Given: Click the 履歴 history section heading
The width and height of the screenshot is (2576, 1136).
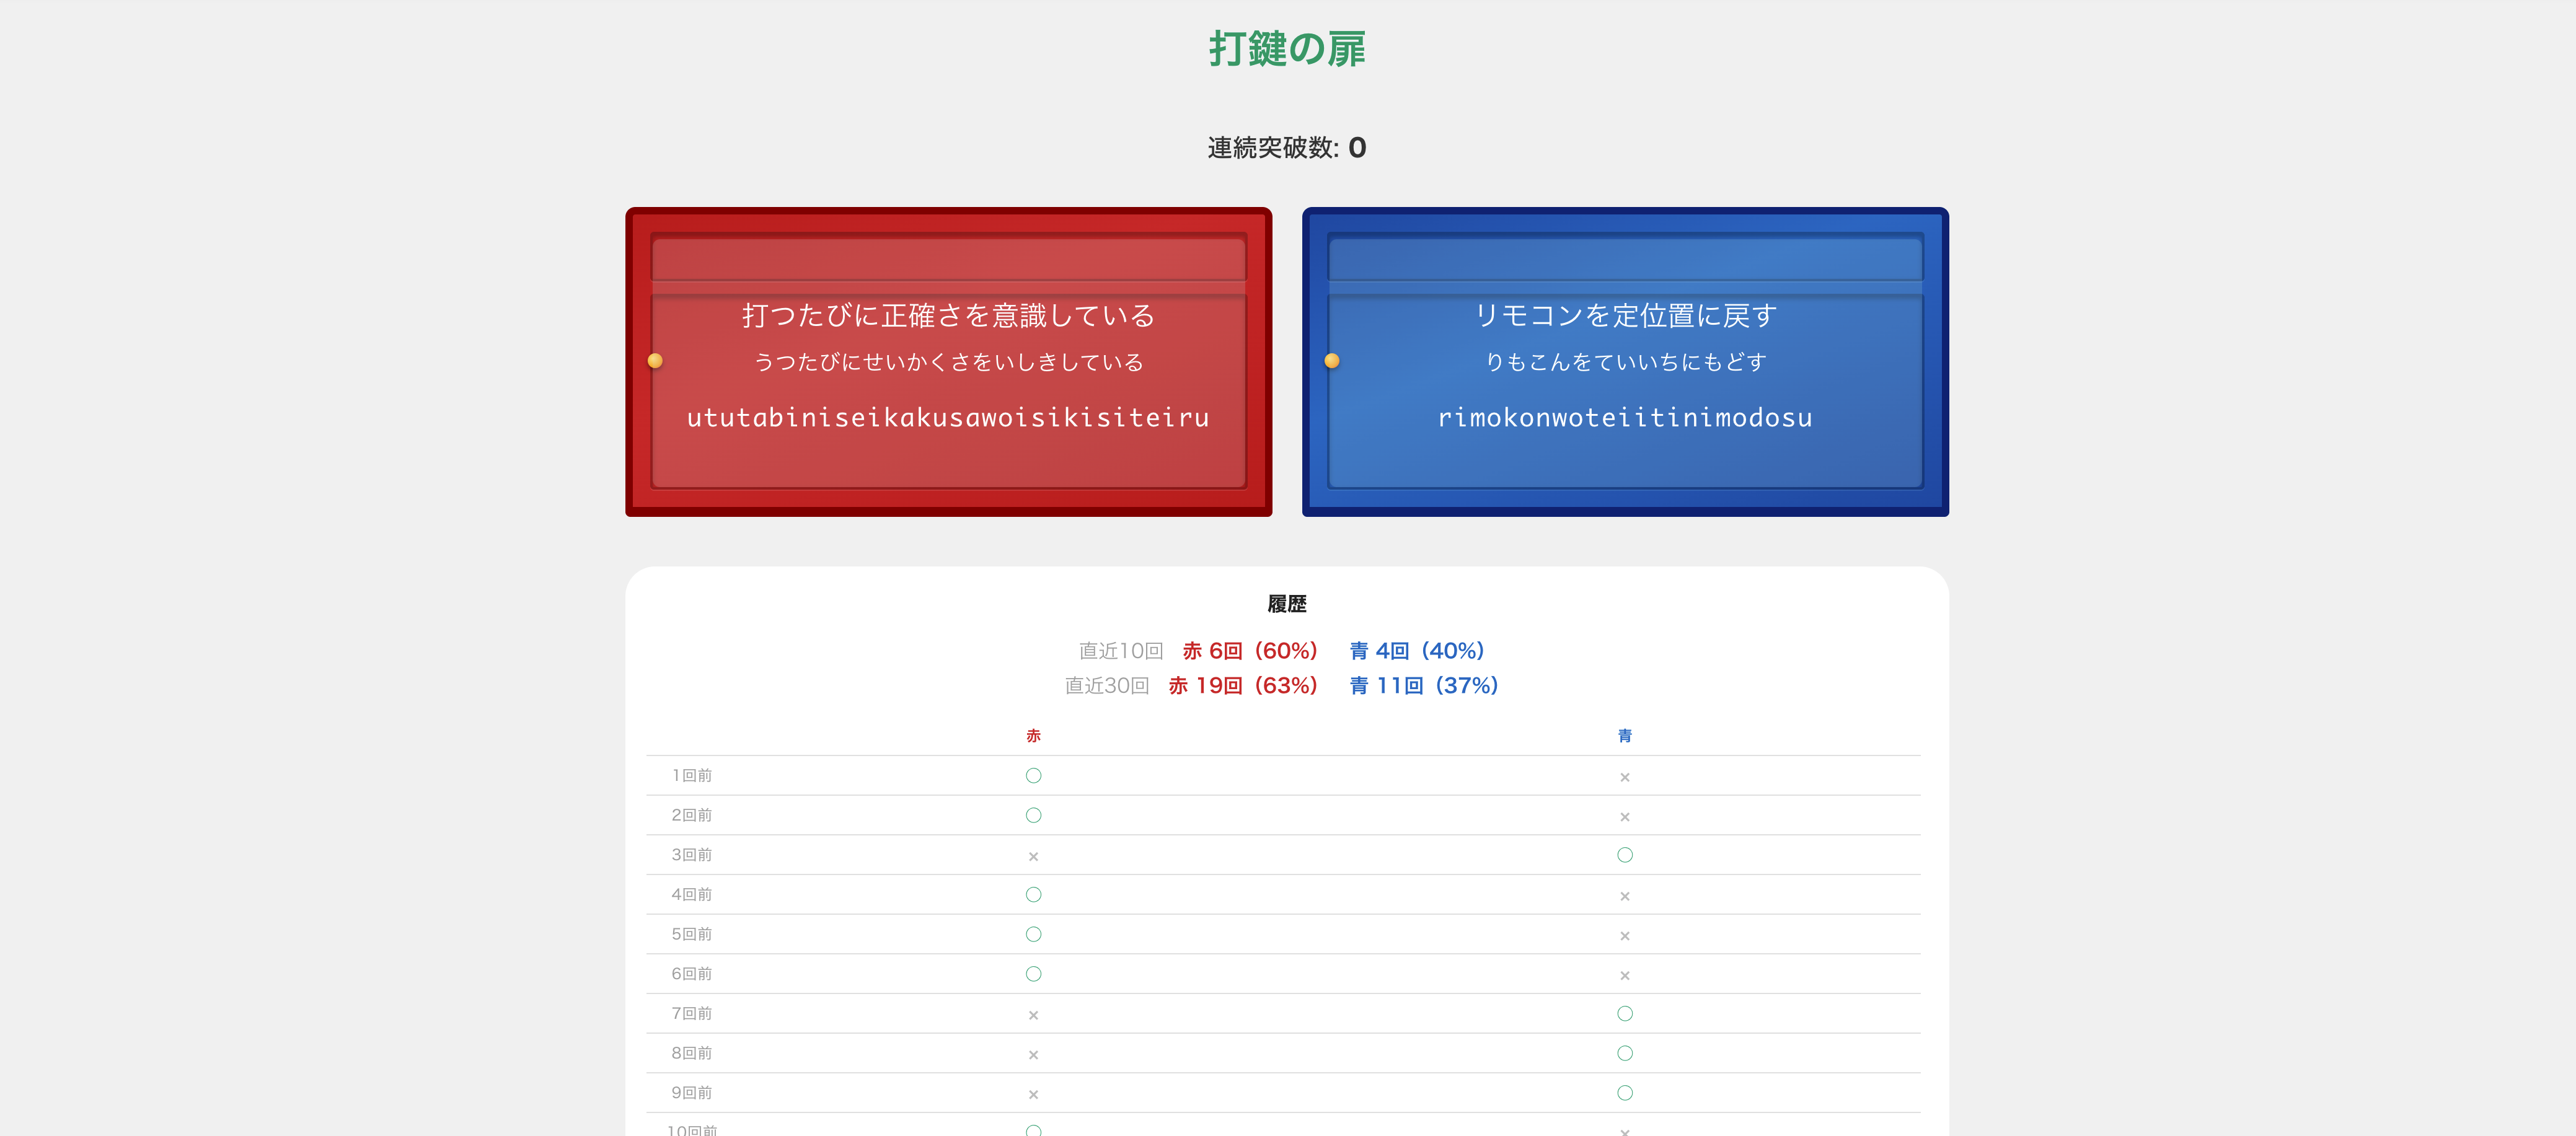Looking at the screenshot, I should [x=1287, y=604].
